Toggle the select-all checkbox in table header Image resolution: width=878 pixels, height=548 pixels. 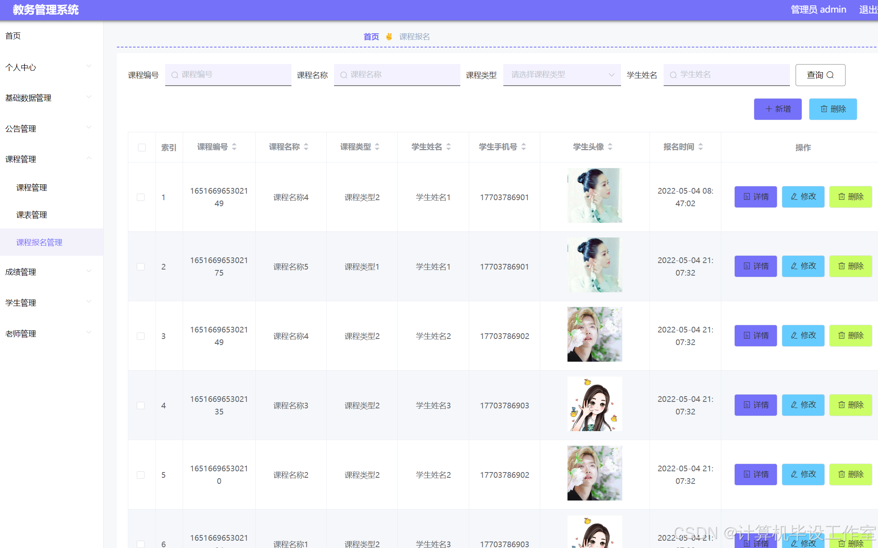click(141, 147)
